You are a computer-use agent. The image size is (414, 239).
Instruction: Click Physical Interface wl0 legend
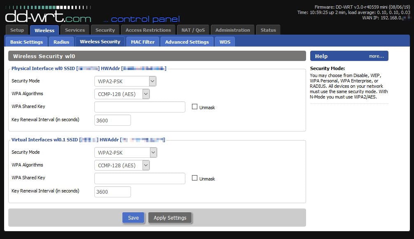(x=89, y=68)
